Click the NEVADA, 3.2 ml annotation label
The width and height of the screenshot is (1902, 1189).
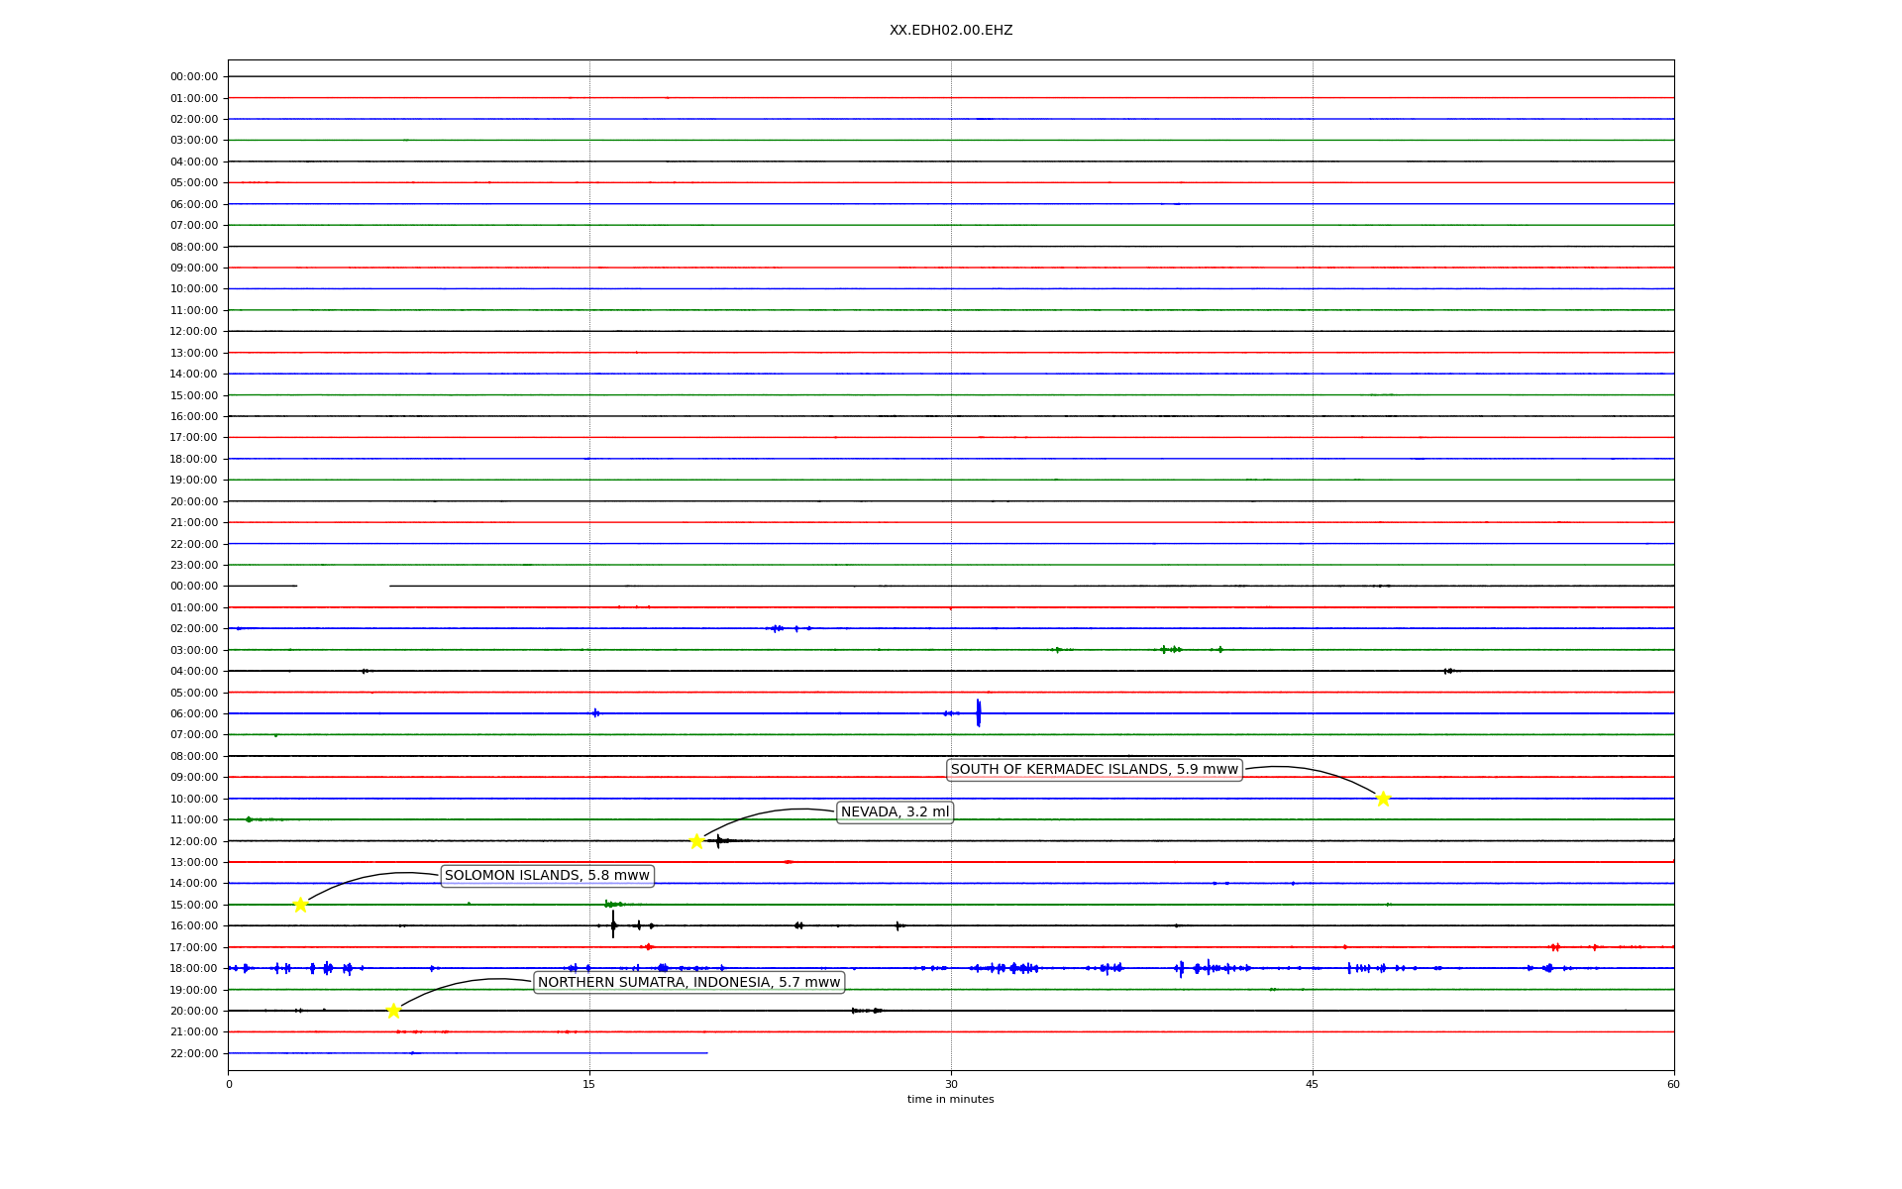[895, 812]
